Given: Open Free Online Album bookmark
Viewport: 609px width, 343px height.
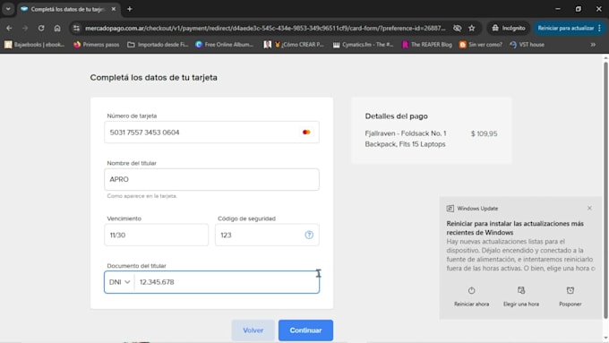Looking at the screenshot, I should tap(225, 45).
